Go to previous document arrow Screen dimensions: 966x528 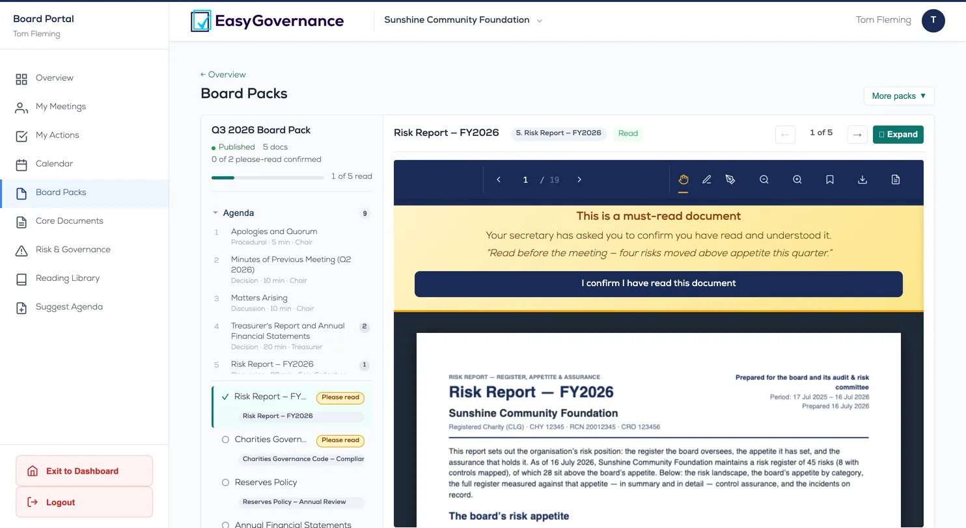(x=785, y=135)
